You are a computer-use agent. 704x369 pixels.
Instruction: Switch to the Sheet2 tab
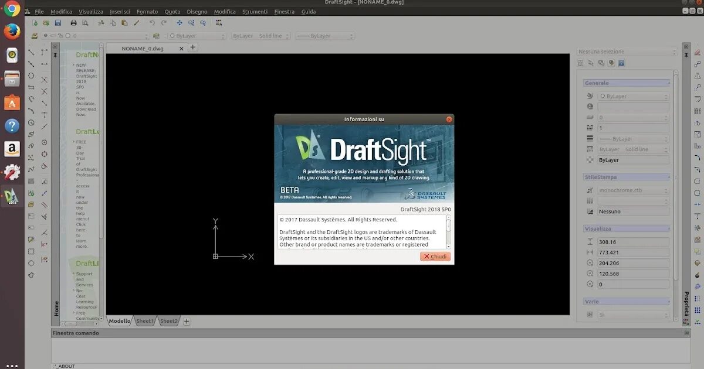point(169,321)
